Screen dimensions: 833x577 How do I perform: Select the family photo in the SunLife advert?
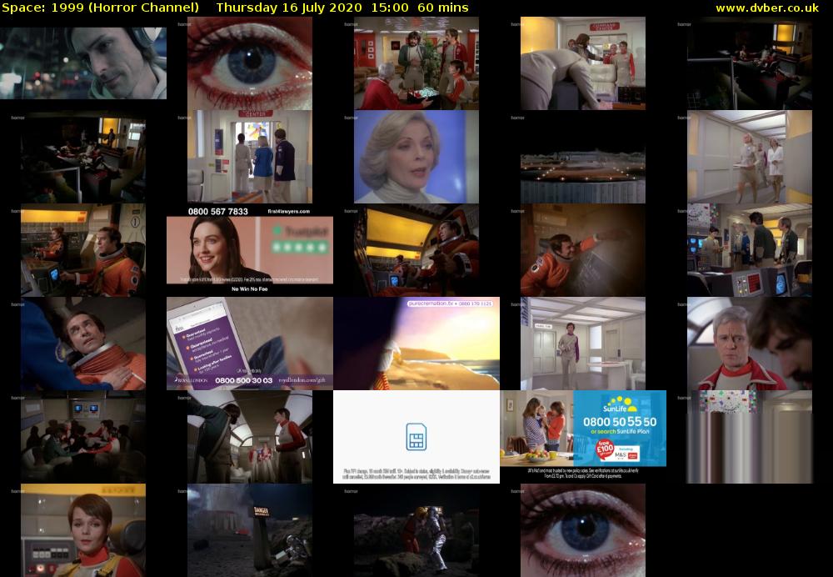536,429
